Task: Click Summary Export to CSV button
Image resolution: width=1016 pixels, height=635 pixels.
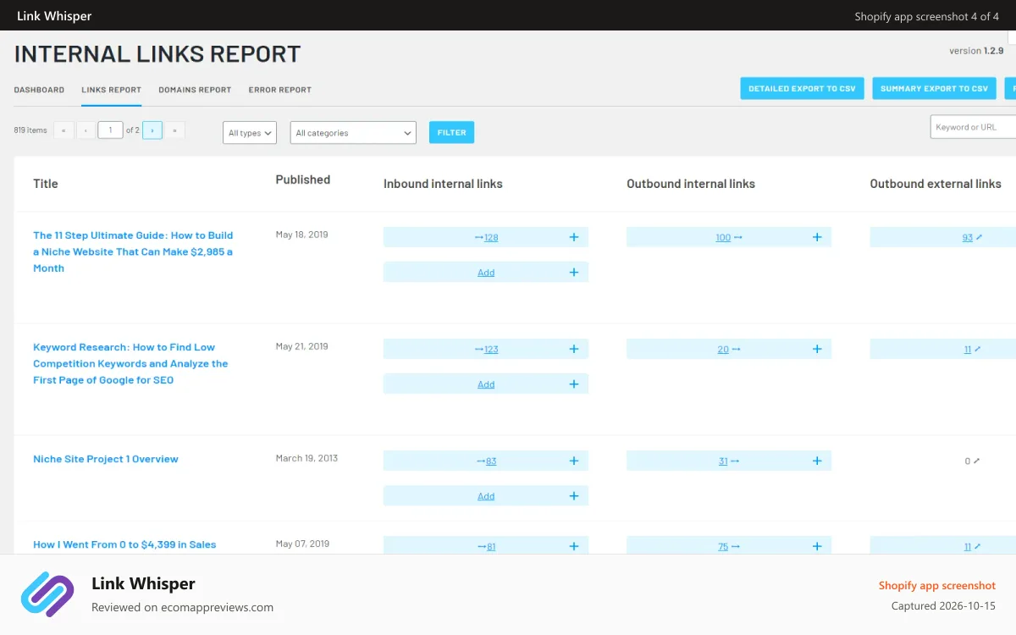Action: pyautogui.click(x=934, y=88)
